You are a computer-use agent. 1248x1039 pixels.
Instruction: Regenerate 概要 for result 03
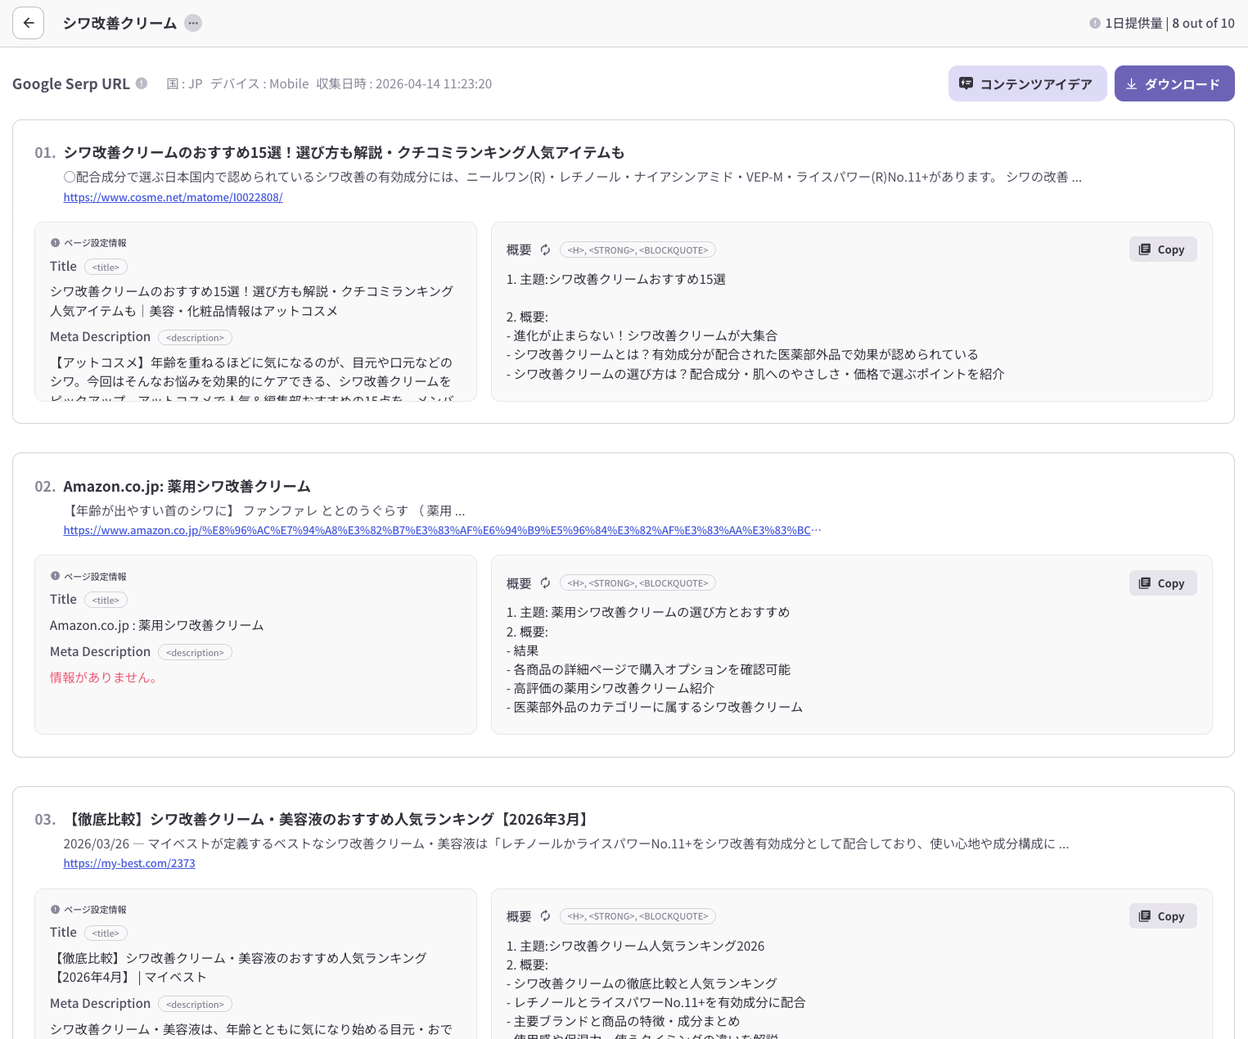[x=545, y=916]
